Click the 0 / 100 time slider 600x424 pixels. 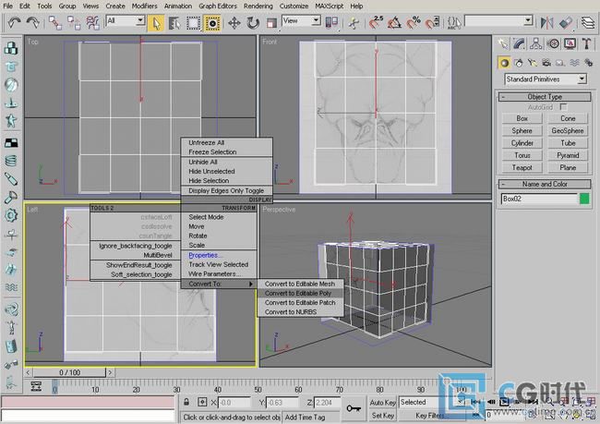coord(69,372)
